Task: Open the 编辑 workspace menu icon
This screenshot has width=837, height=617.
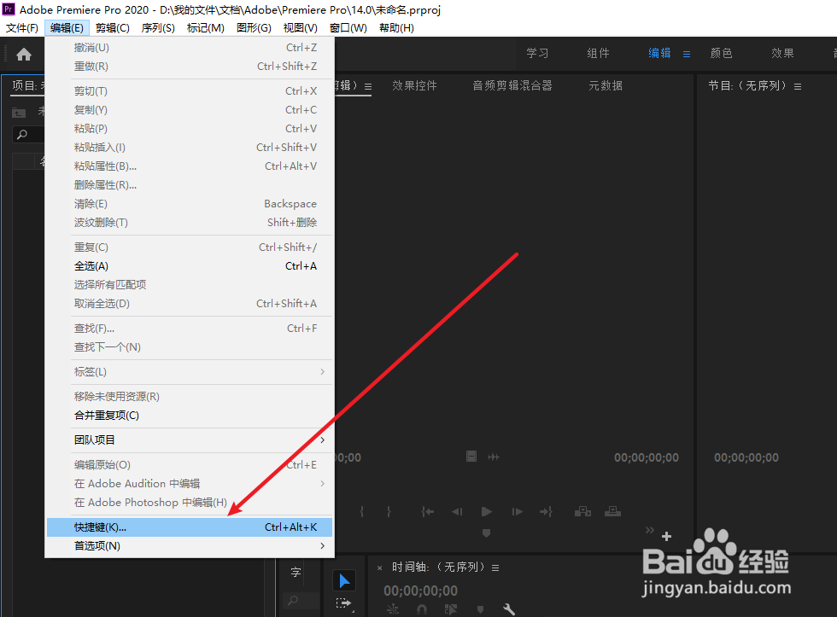Action: pos(687,54)
